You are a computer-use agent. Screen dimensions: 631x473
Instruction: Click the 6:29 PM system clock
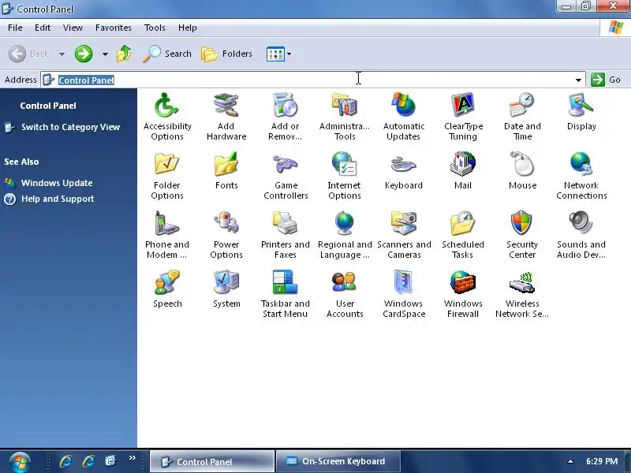602,461
